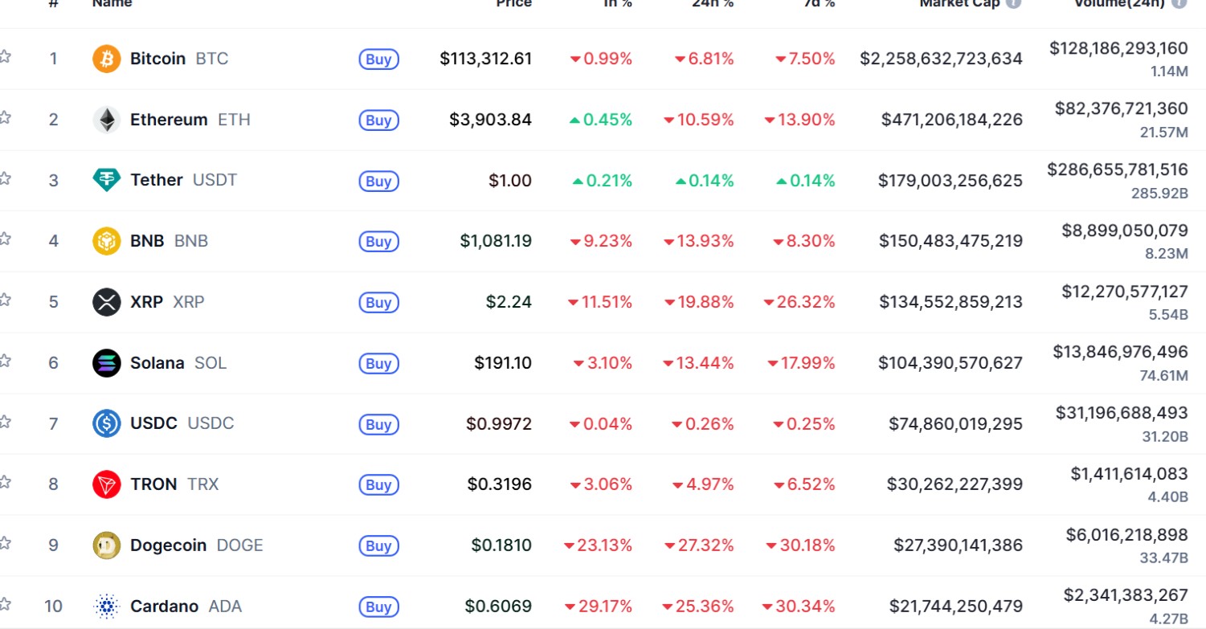1206x629 pixels.
Task: Open the Cardano ADA coin page link
Action: 186,607
